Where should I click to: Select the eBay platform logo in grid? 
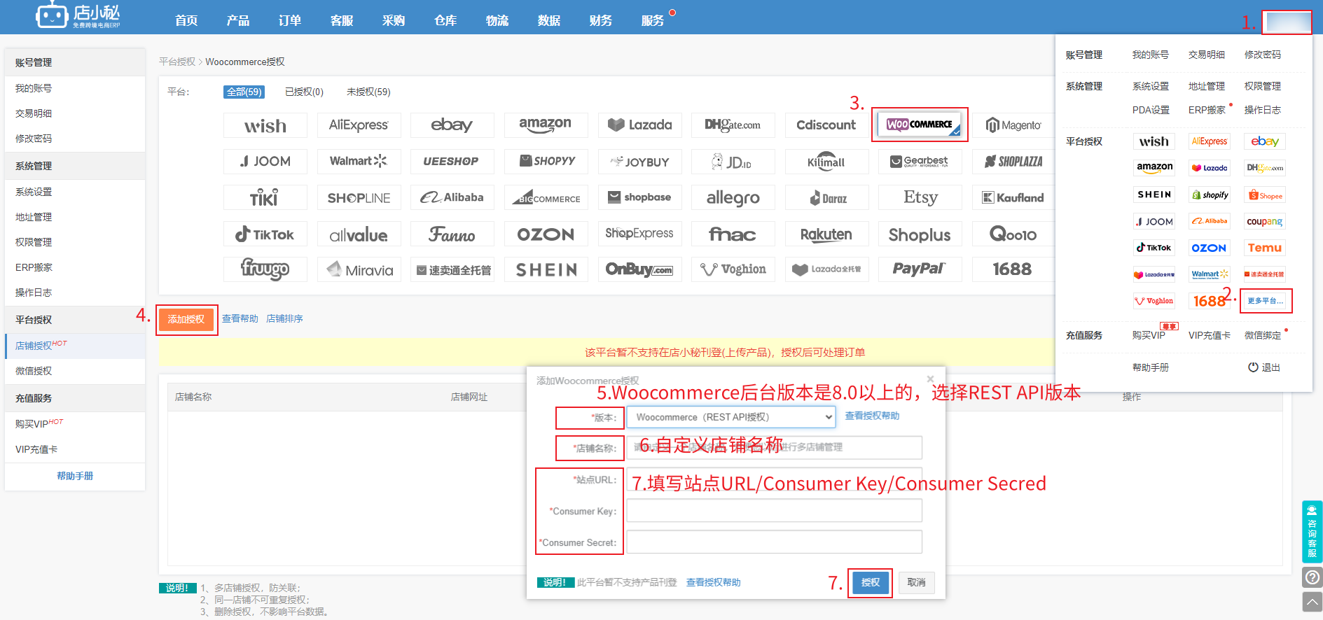pyautogui.click(x=452, y=125)
